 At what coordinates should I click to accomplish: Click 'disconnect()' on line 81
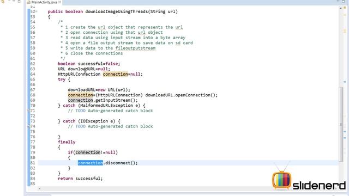tap(120, 163)
